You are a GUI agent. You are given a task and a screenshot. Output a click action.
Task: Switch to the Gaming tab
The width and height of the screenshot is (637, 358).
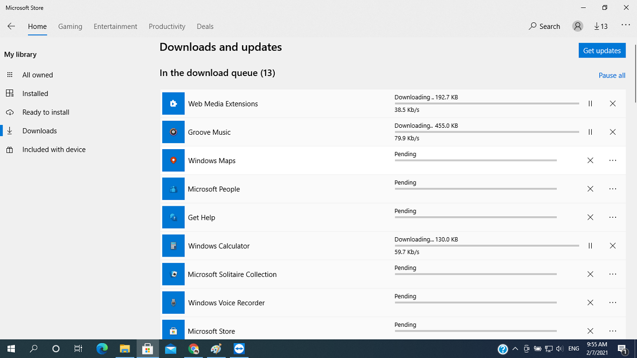point(70,26)
